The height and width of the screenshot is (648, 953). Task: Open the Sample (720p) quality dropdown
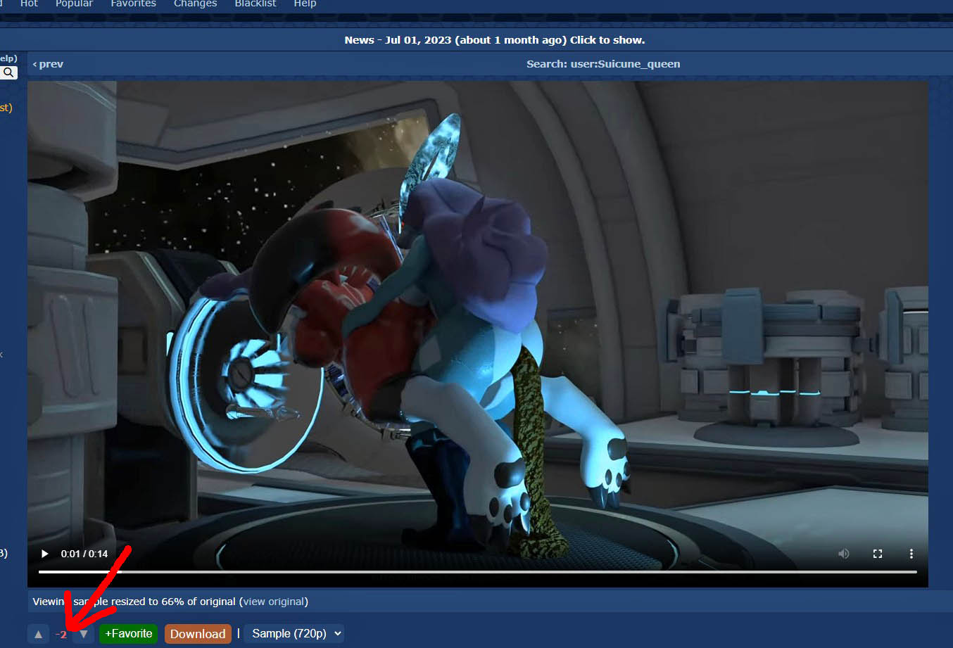(294, 633)
